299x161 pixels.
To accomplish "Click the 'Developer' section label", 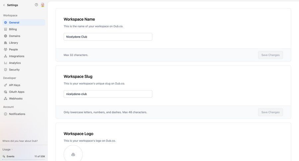I will (10, 78).
